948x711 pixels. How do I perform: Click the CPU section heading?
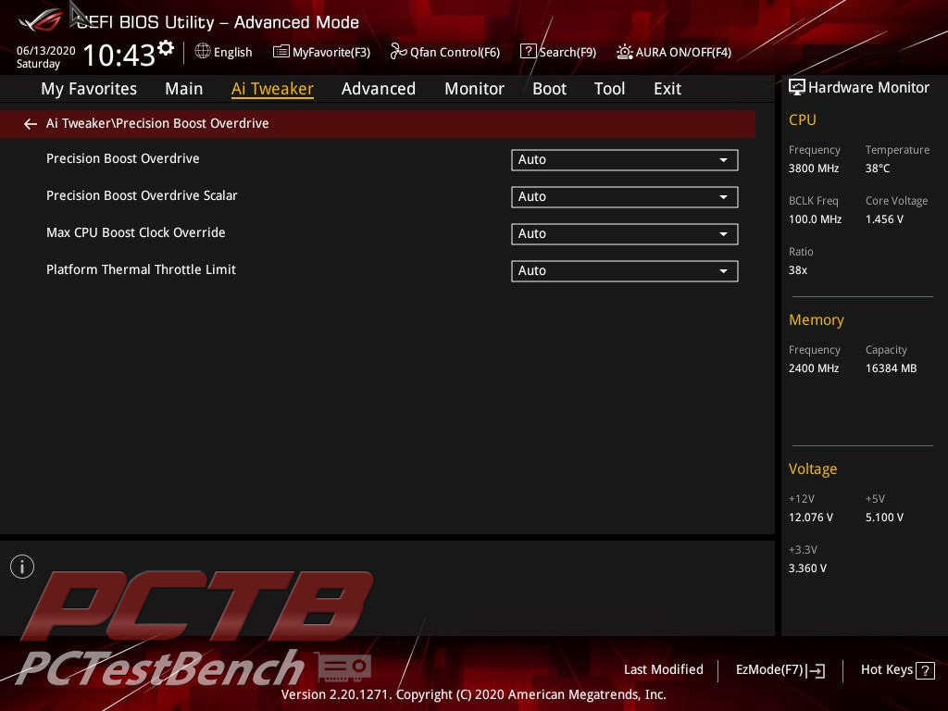click(803, 119)
